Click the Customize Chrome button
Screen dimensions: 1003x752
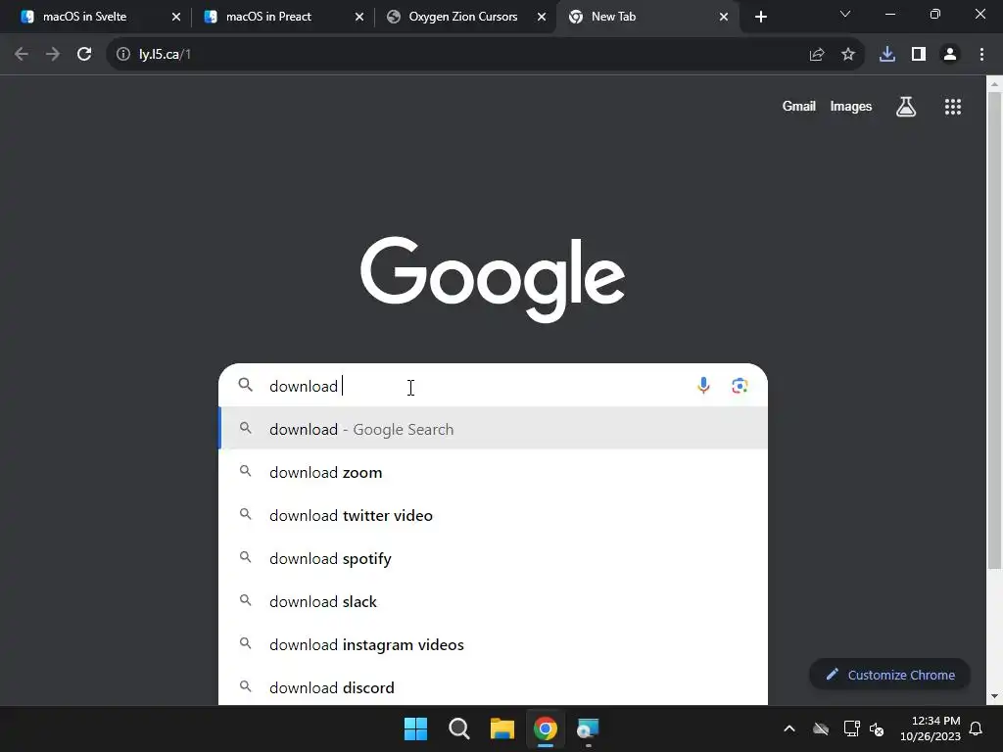click(889, 675)
